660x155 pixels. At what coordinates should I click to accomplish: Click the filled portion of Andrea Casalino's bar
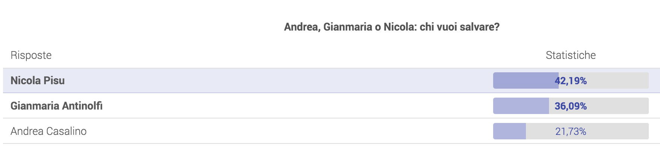509,131
